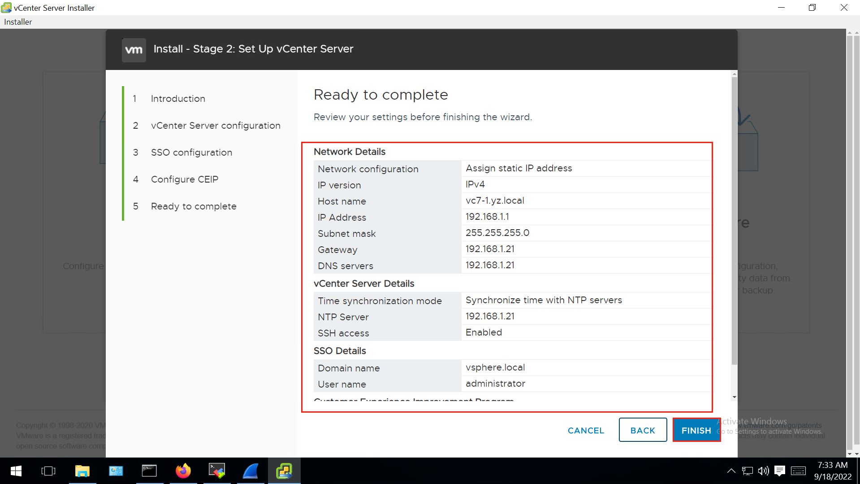Image resolution: width=860 pixels, height=484 pixels.
Task: Click the BACK button
Action: pos(643,430)
